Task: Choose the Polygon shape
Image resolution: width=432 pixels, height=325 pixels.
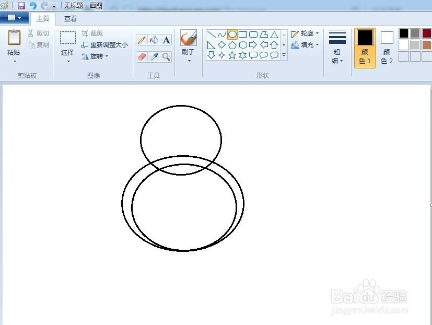Action: point(264,34)
